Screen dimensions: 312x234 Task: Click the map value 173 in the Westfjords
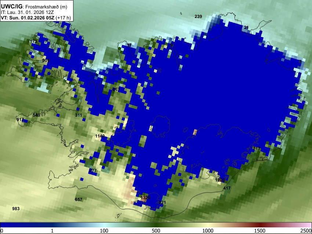(33, 41)
